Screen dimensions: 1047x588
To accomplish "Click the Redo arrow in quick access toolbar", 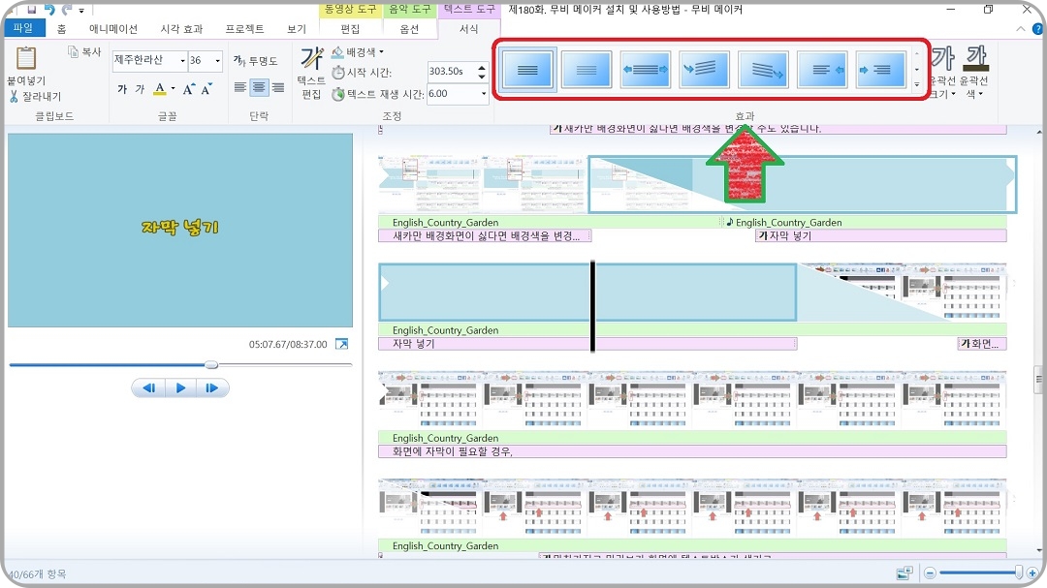I will (x=67, y=10).
